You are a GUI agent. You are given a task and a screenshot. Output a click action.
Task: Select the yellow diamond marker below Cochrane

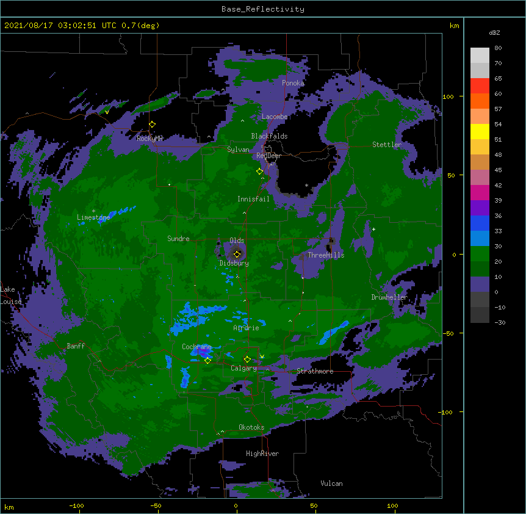pos(207,361)
